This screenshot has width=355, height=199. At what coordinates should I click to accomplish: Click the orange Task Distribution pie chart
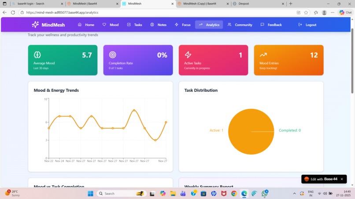click(x=251, y=132)
